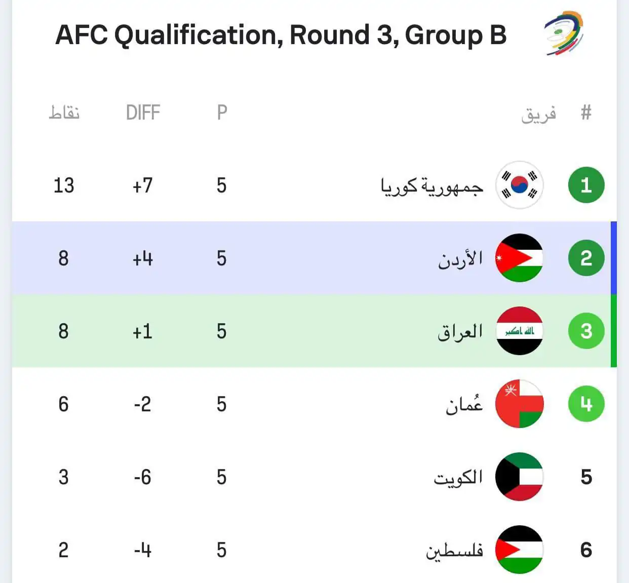Open the جمهورية كوريا team name

(x=432, y=186)
